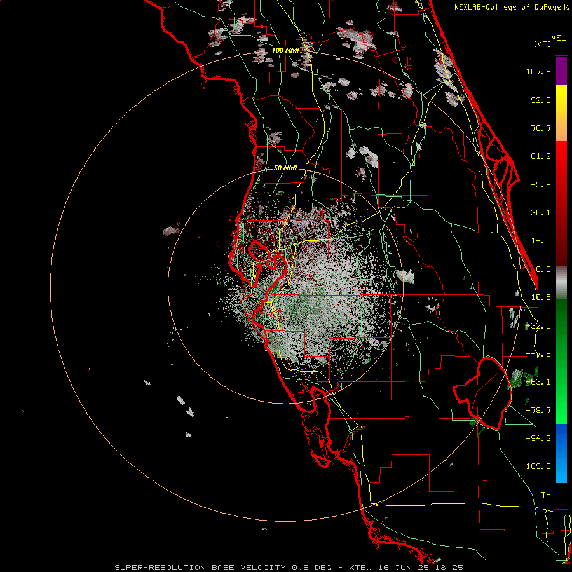Click the gray segment of the color bar
Screen dimensions: 572x572
pos(561,283)
